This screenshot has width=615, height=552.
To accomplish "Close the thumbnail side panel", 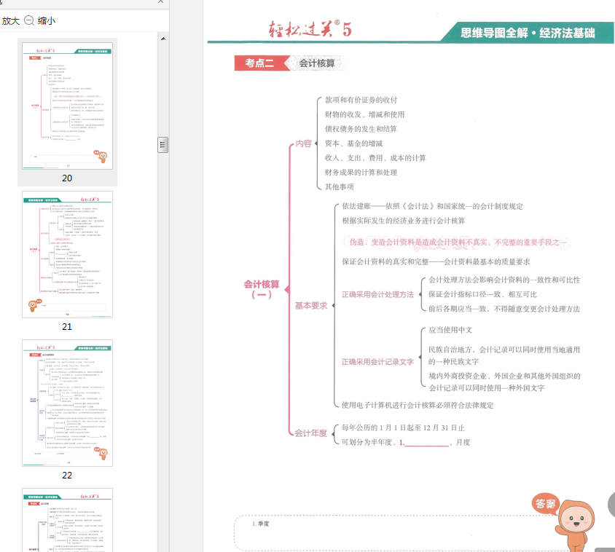I will (x=161, y=2).
